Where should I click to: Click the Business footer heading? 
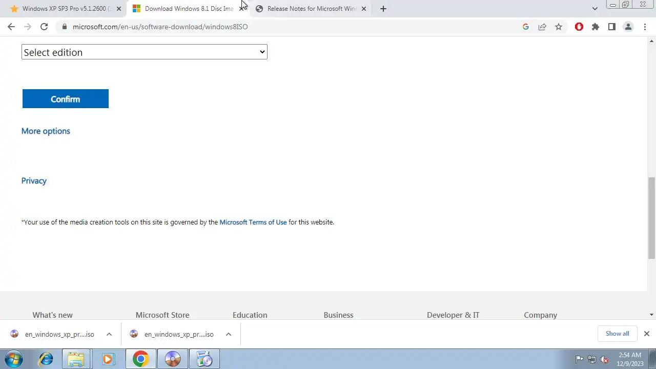point(338,315)
